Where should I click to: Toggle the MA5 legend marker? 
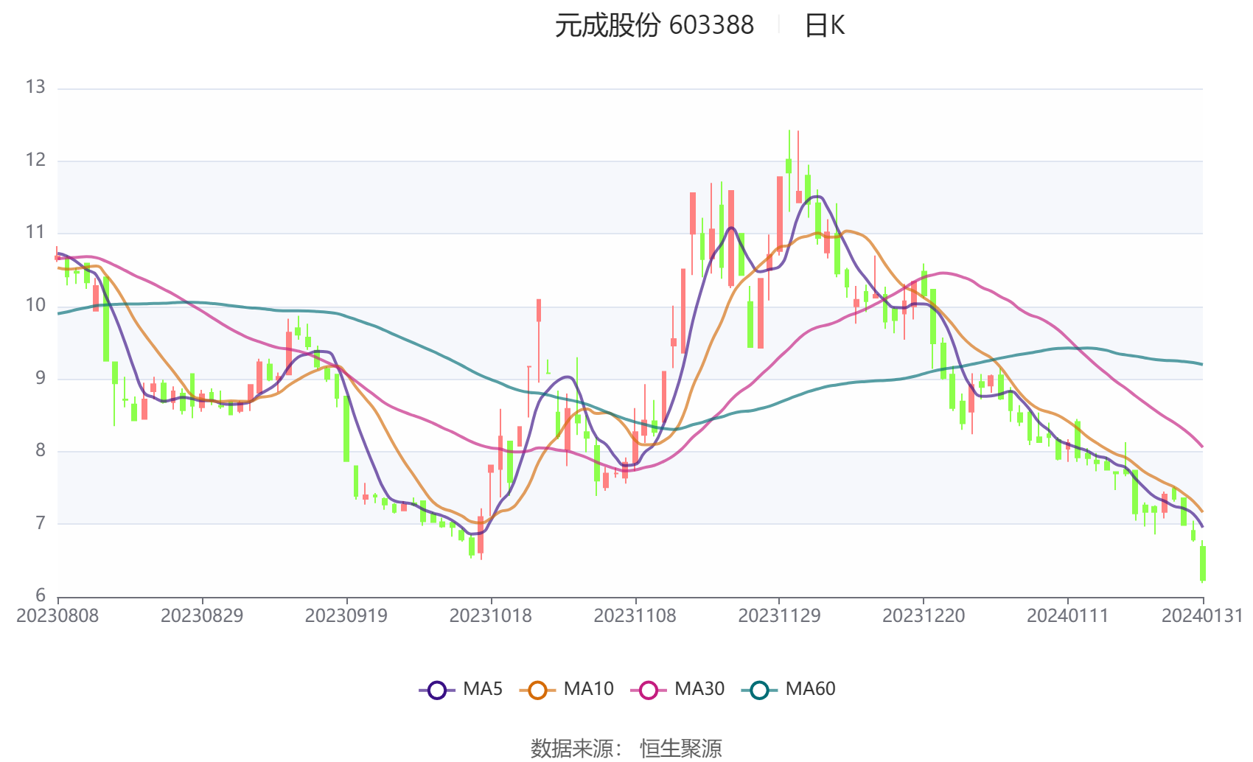437,691
